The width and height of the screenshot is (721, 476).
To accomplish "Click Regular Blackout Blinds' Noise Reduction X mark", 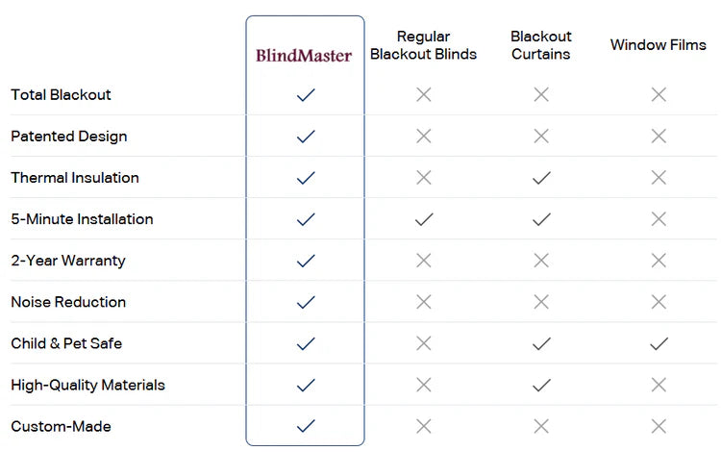I will (x=423, y=302).
